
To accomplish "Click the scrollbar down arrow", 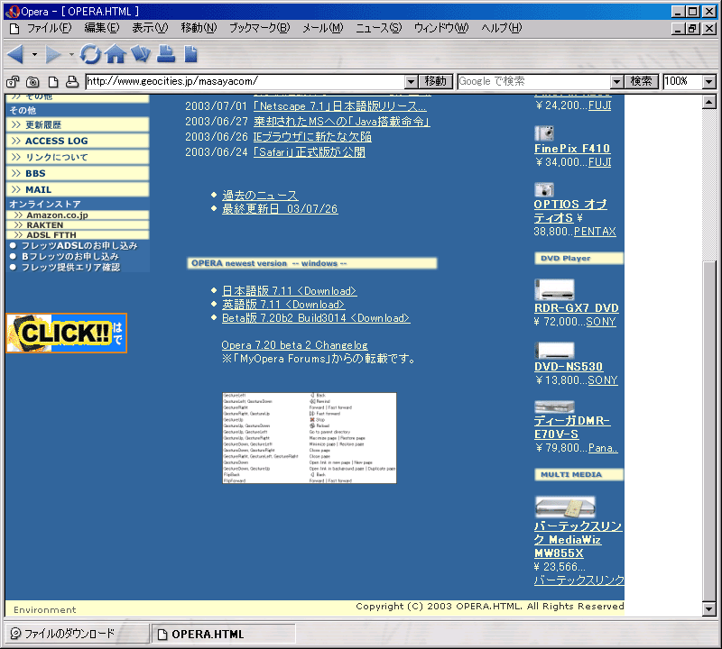I will coord(709,609).
